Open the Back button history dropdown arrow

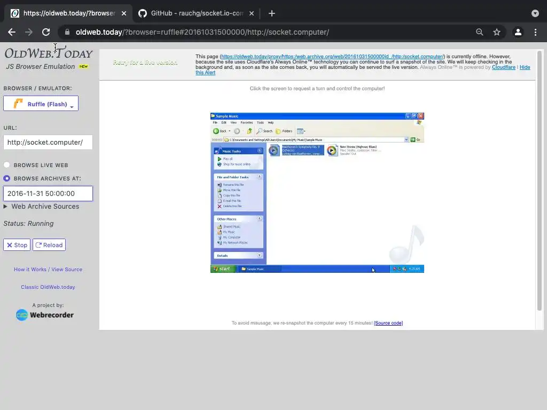click(230, 131)
